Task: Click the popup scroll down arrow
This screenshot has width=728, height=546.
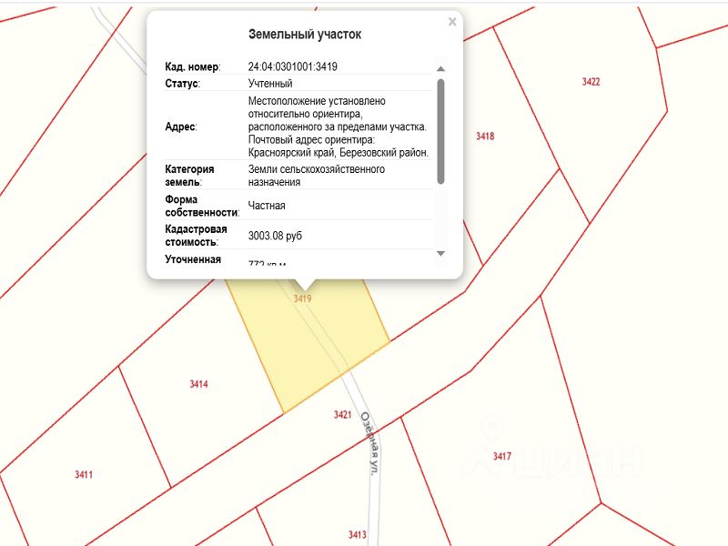Action: click(440, 254)
